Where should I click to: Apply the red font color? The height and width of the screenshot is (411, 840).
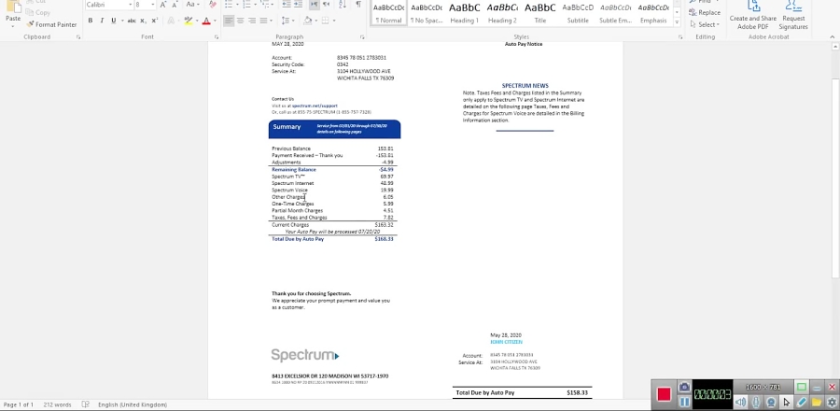tap(206, 21)
